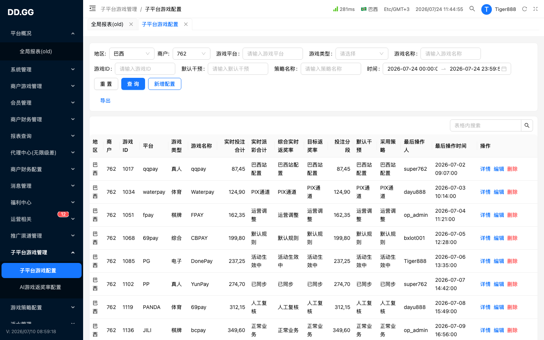The width and height of the screenshot is (544, 340).
Task: Focus the 游戏平台 input field
Action: click(273, 54)
